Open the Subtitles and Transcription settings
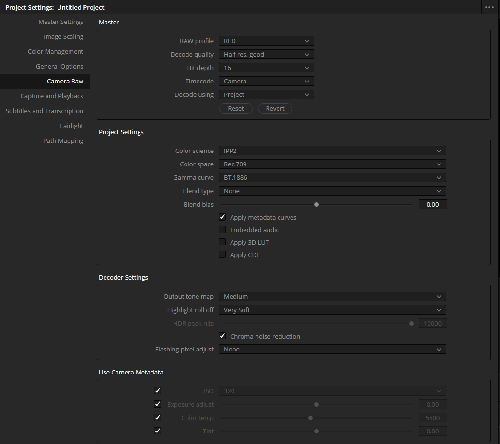The height and width of the screenshot is (444, 500). 44,111
